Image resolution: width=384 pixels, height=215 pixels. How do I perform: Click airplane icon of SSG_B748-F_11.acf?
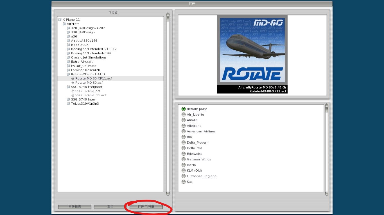(73, 95)
